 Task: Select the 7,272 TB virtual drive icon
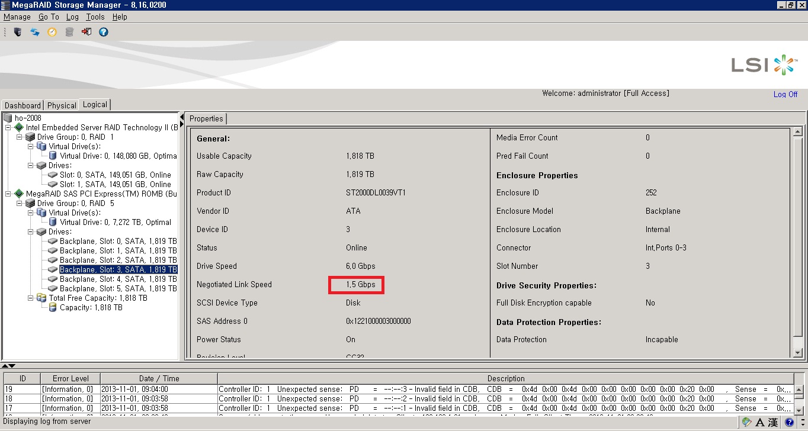pos(53,222)
